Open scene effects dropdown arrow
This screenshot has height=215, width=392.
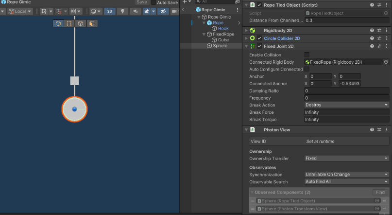pyautogui.click(x=153, y=11)
